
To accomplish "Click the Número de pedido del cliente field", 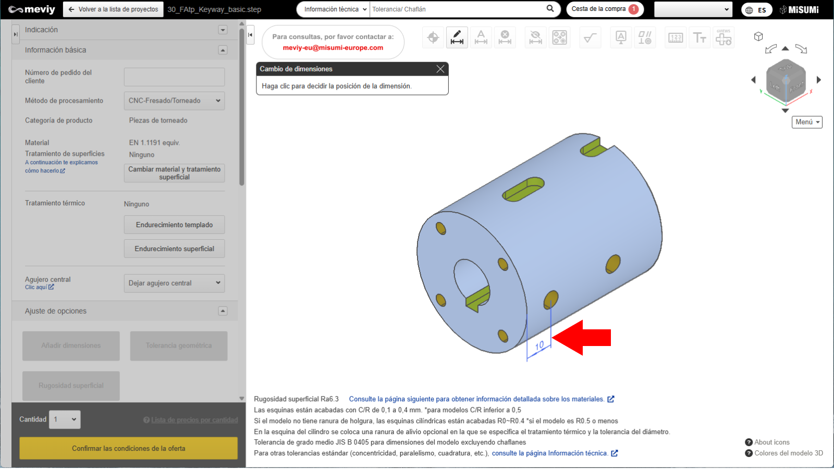I will point(174,77).
